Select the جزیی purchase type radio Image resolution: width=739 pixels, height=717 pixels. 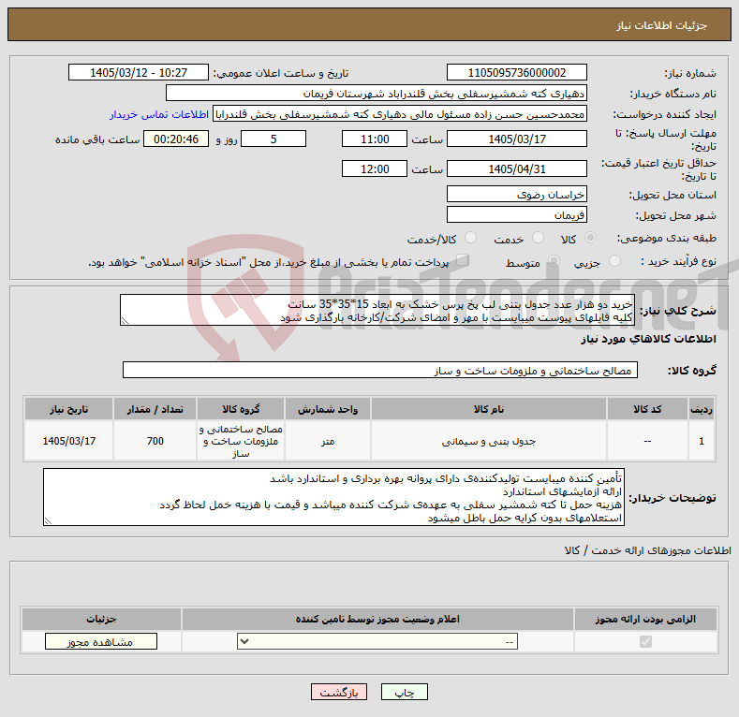[x=614, y=261]
